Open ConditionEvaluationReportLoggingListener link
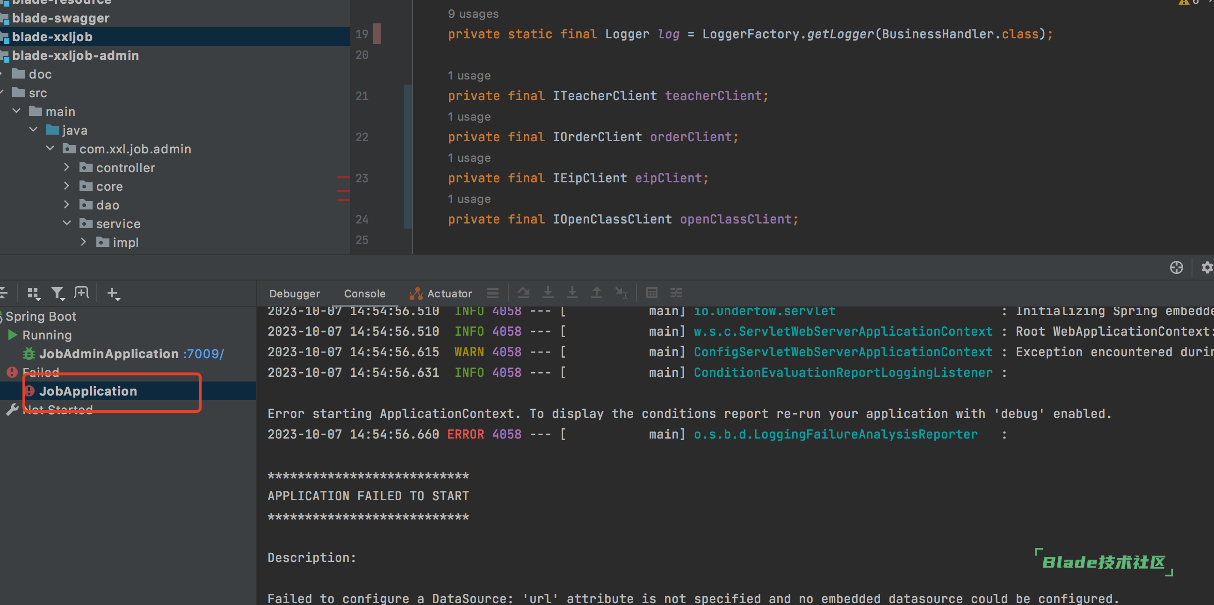1214x605 pixels. 843,373
